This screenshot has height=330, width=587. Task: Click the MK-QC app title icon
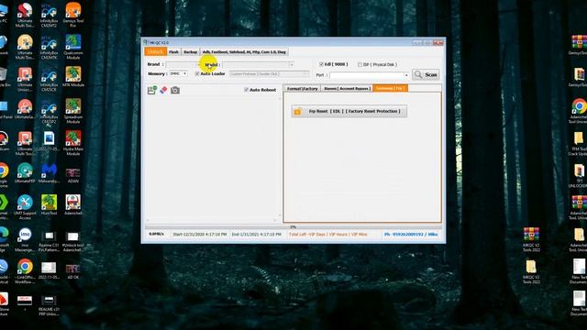pyautogui.click(x=146, y=42)
